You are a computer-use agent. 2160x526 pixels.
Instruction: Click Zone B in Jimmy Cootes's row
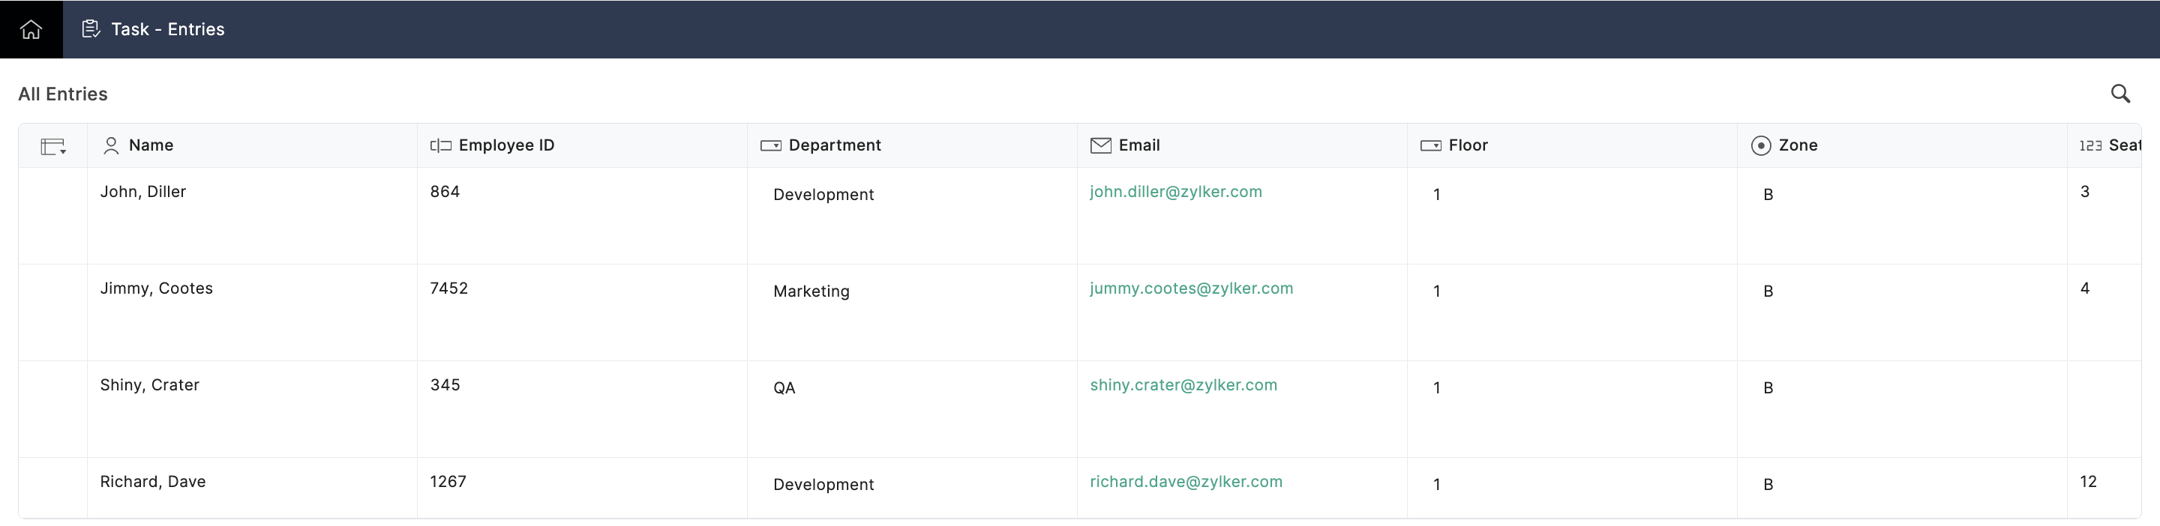point(1768,291)
